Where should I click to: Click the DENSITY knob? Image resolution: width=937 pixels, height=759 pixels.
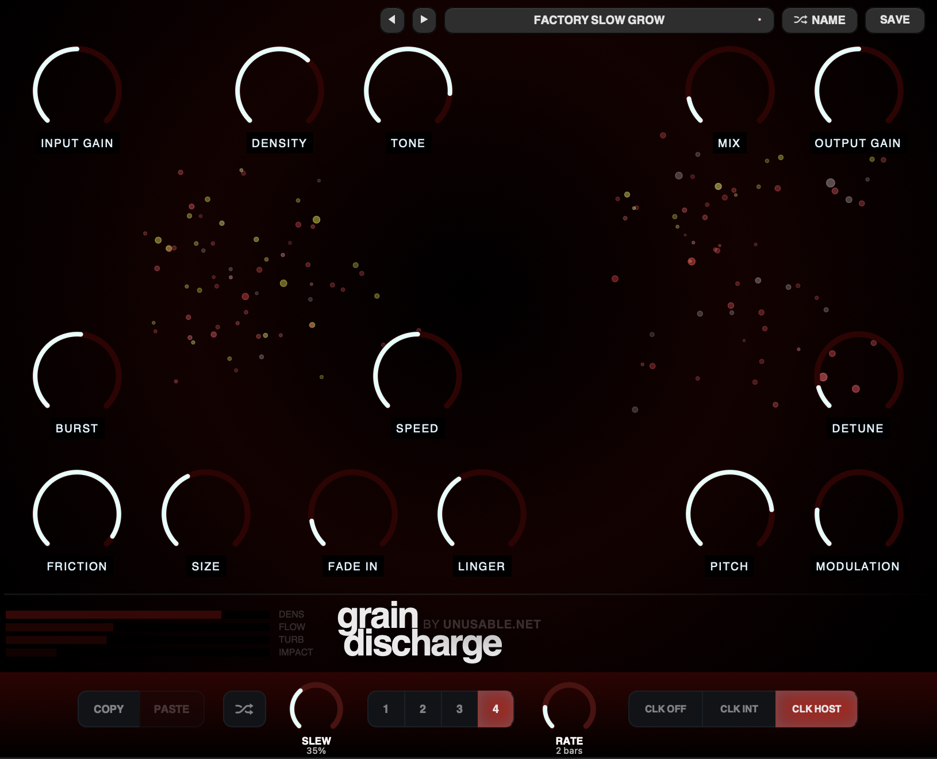[279, 91]
